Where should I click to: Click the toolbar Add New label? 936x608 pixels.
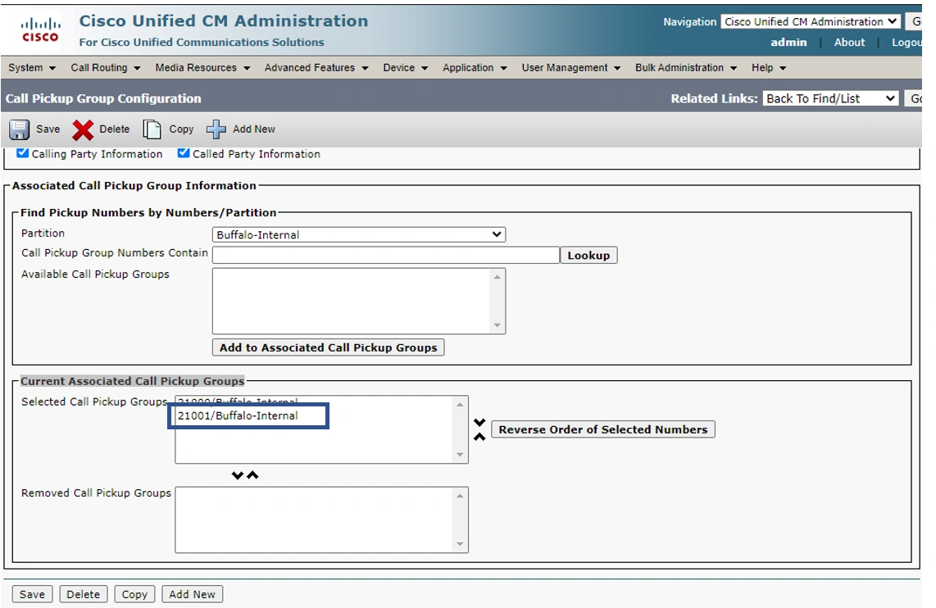point(254,129)
